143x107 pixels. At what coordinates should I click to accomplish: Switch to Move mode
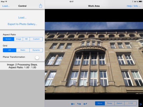click(100, 103)
